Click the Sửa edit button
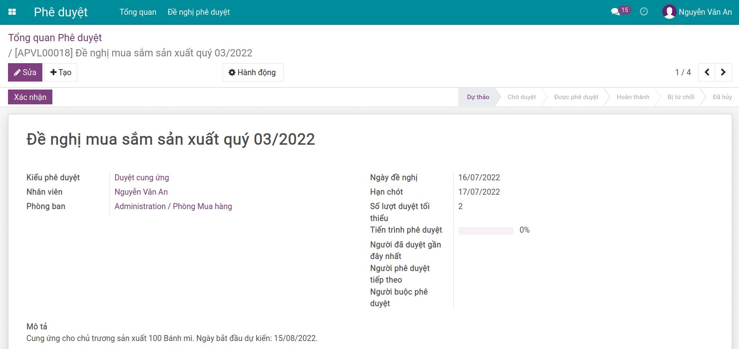This screenshot has width=739, height=349. [25, 72]
